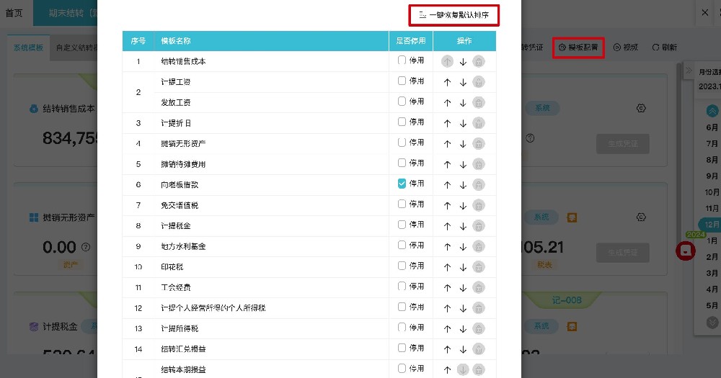Select 6月 in month list
Viewport: 721px width, 378px height.
712,127
